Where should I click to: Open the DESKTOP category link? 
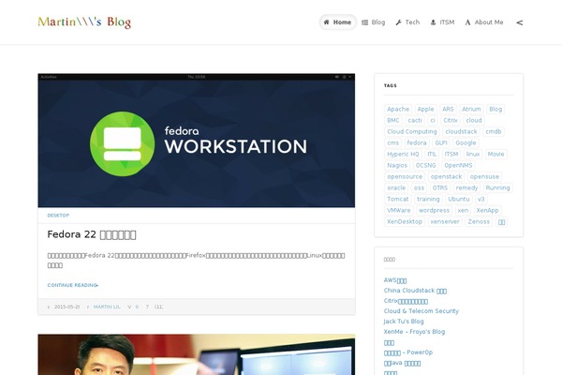(x=58, y=216)
